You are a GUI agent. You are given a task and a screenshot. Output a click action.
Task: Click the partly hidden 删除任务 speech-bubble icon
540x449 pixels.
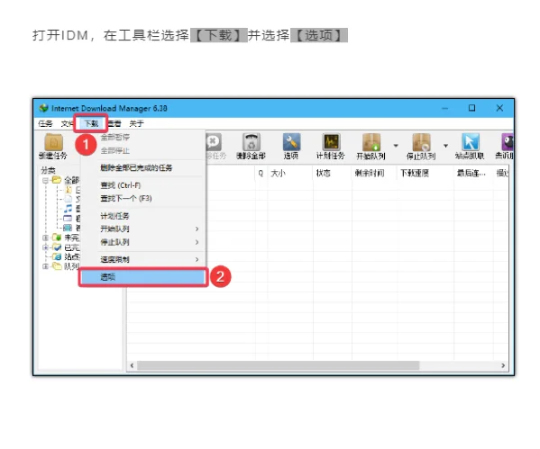214,141
